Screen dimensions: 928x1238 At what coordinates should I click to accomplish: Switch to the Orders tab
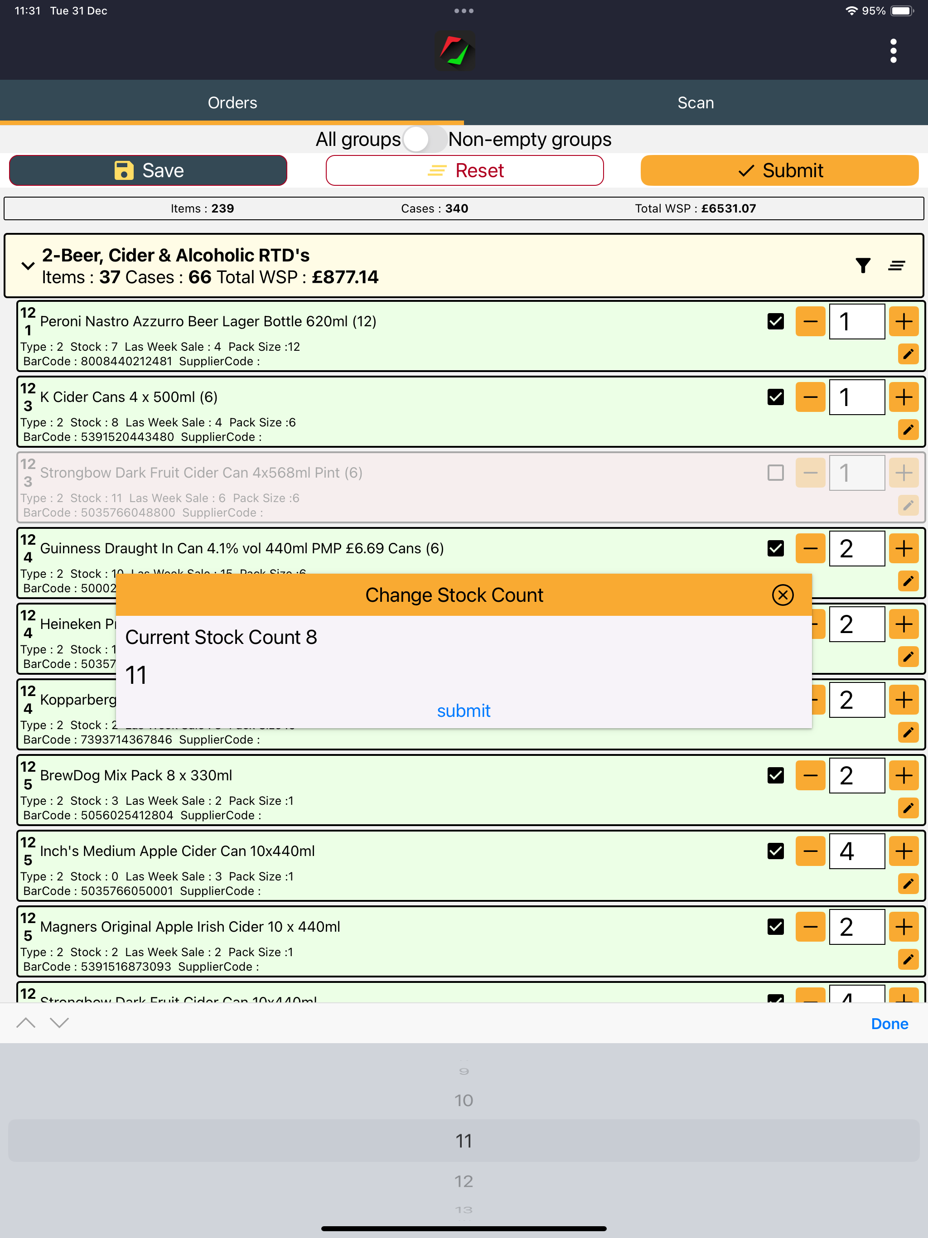[232, 102]
